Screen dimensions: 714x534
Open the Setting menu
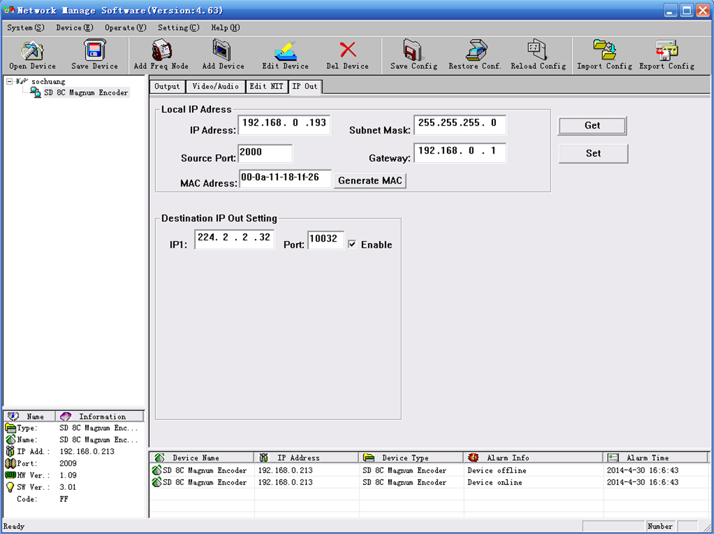coord(179,28)
